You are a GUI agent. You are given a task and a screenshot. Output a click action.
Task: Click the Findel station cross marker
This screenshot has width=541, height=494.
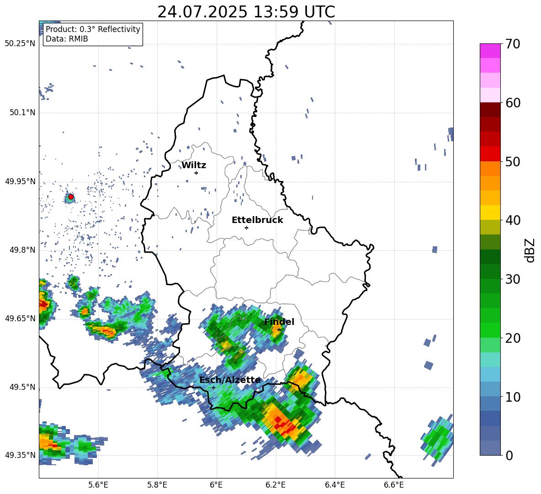279,330
